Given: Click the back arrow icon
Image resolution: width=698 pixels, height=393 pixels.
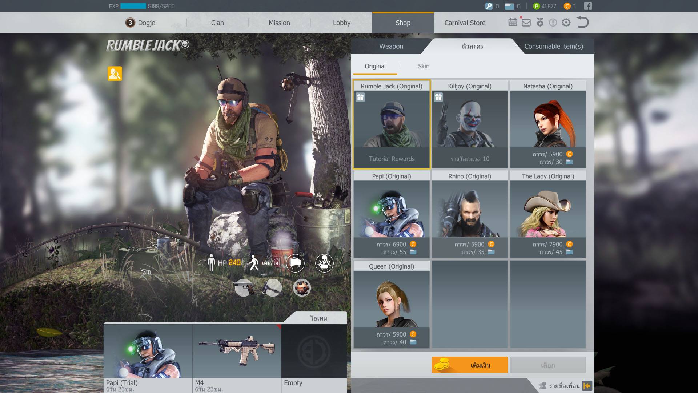Looking at the screenshot, I should pos(582,22).
